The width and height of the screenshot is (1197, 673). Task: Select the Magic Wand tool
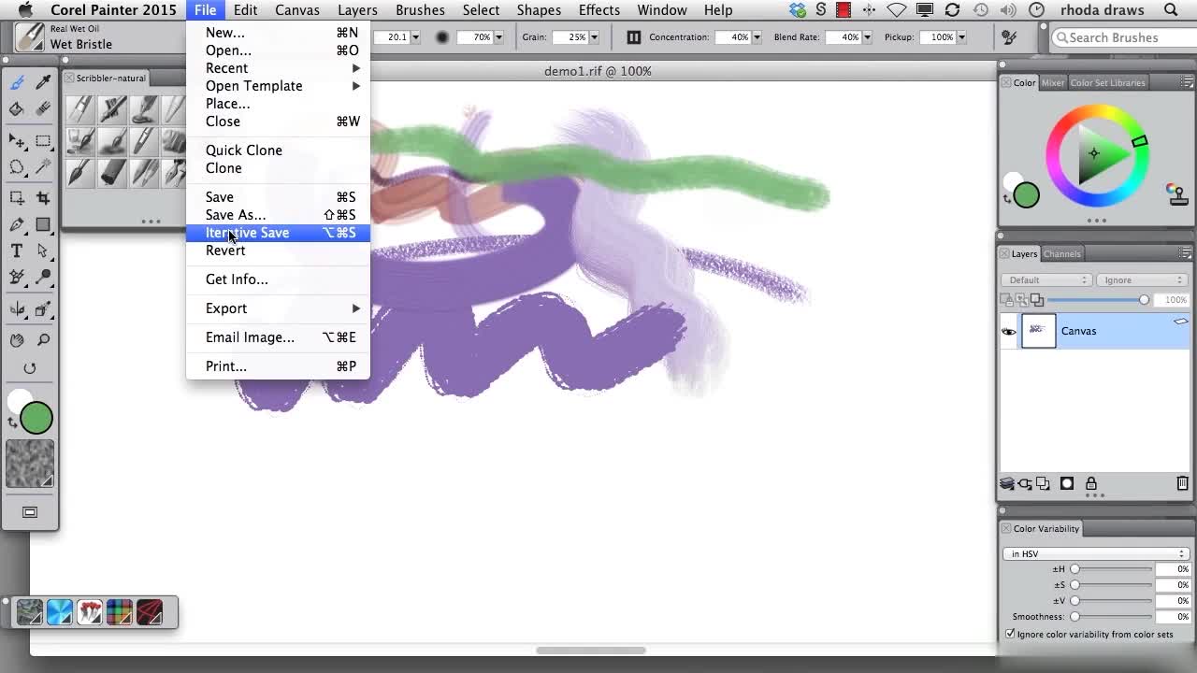43,167
